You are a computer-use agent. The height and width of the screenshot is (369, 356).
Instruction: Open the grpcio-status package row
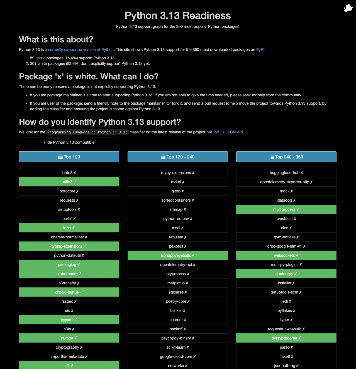click(x=69, y=292)
